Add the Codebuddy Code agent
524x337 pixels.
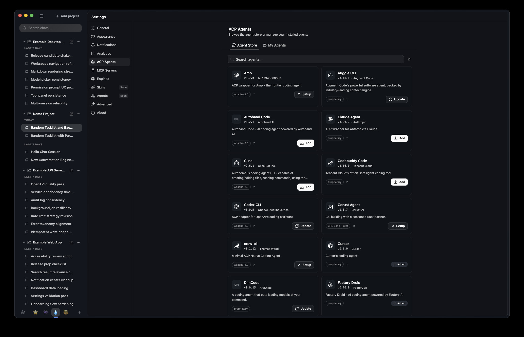point(399,182)
